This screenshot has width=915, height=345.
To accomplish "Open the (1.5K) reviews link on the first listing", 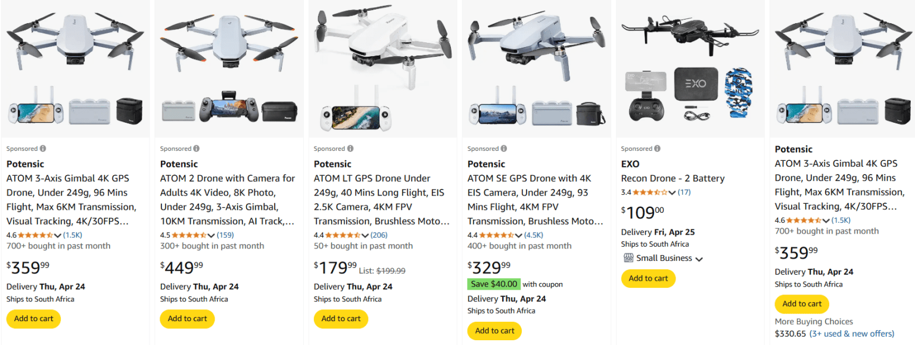I will pos(71,235).
